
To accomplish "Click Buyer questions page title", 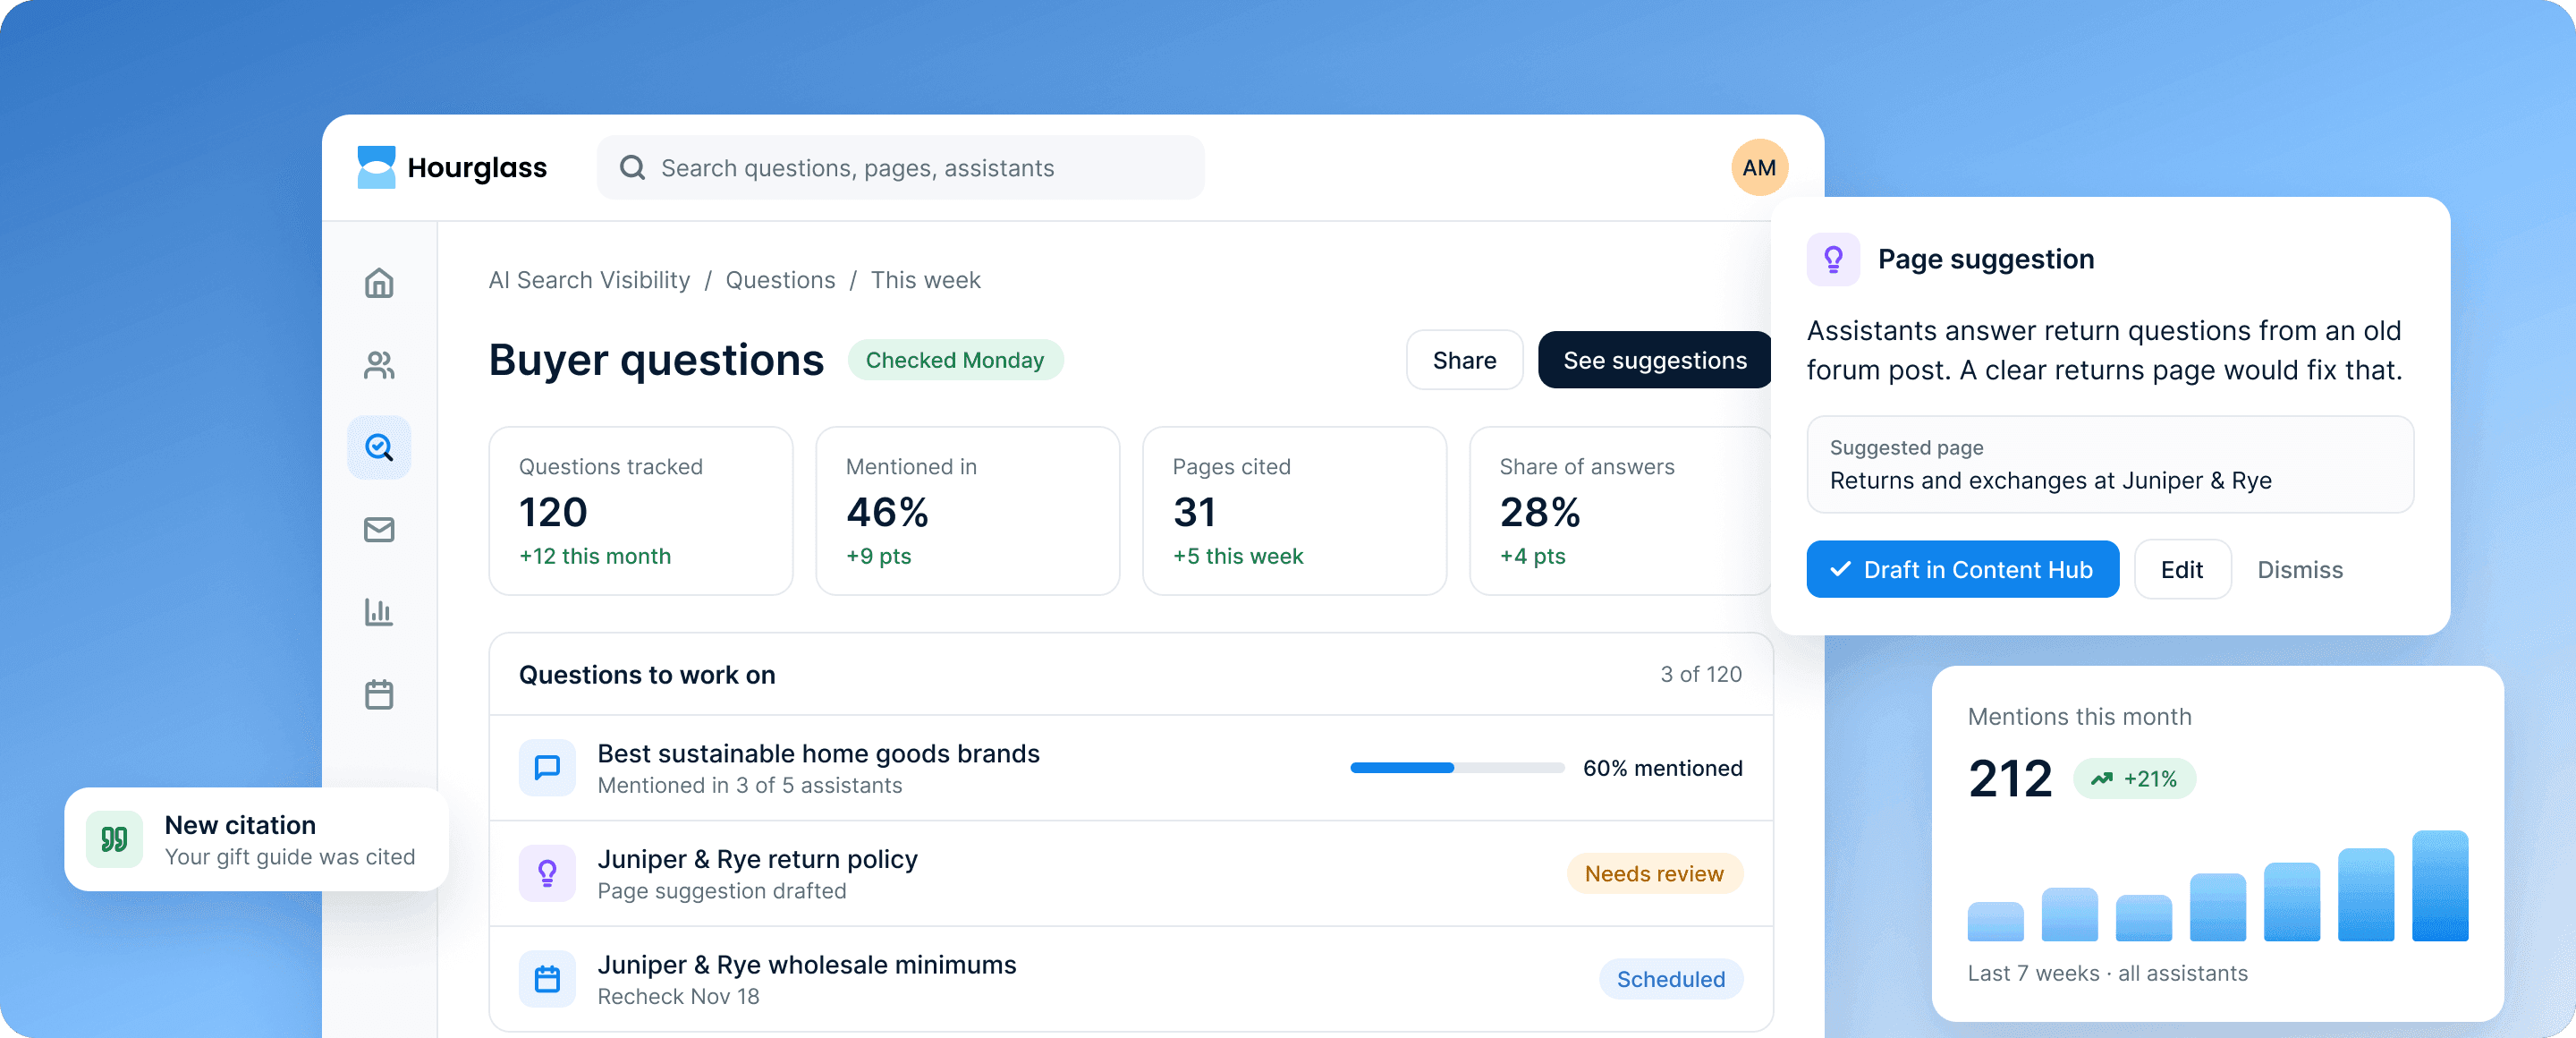I will pyautogui.click(x=656, y=360).
